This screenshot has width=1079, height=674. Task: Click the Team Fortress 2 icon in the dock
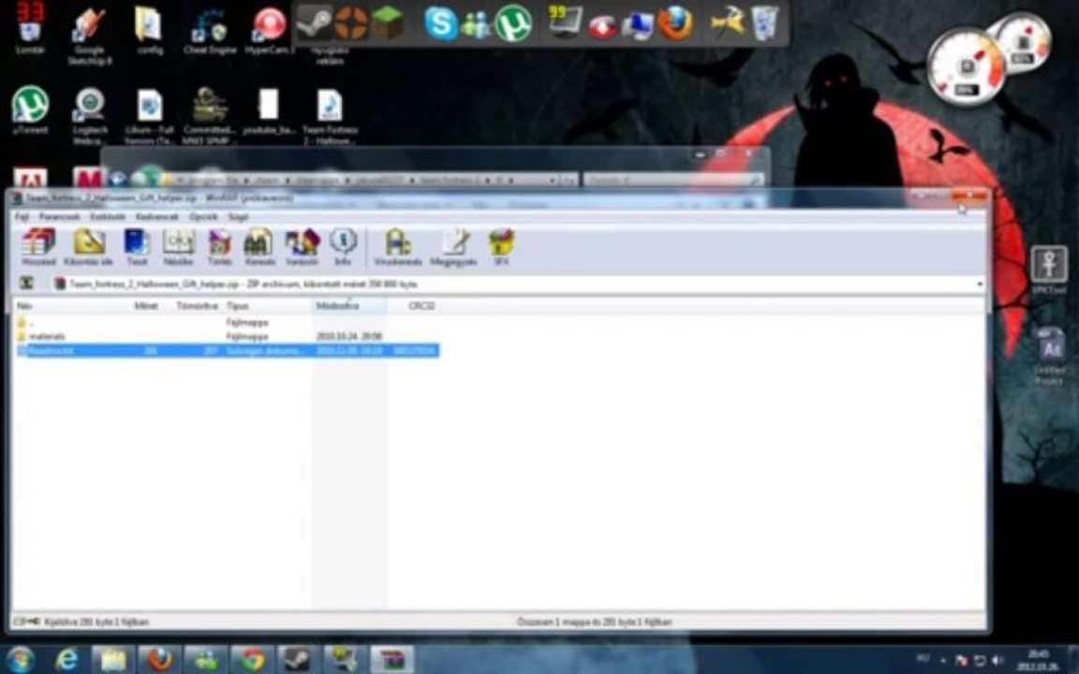351,22
